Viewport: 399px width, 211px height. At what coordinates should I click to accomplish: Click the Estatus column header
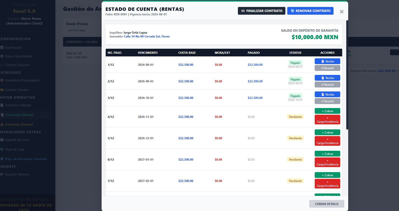pyautogui.click(x=295, y=53)
